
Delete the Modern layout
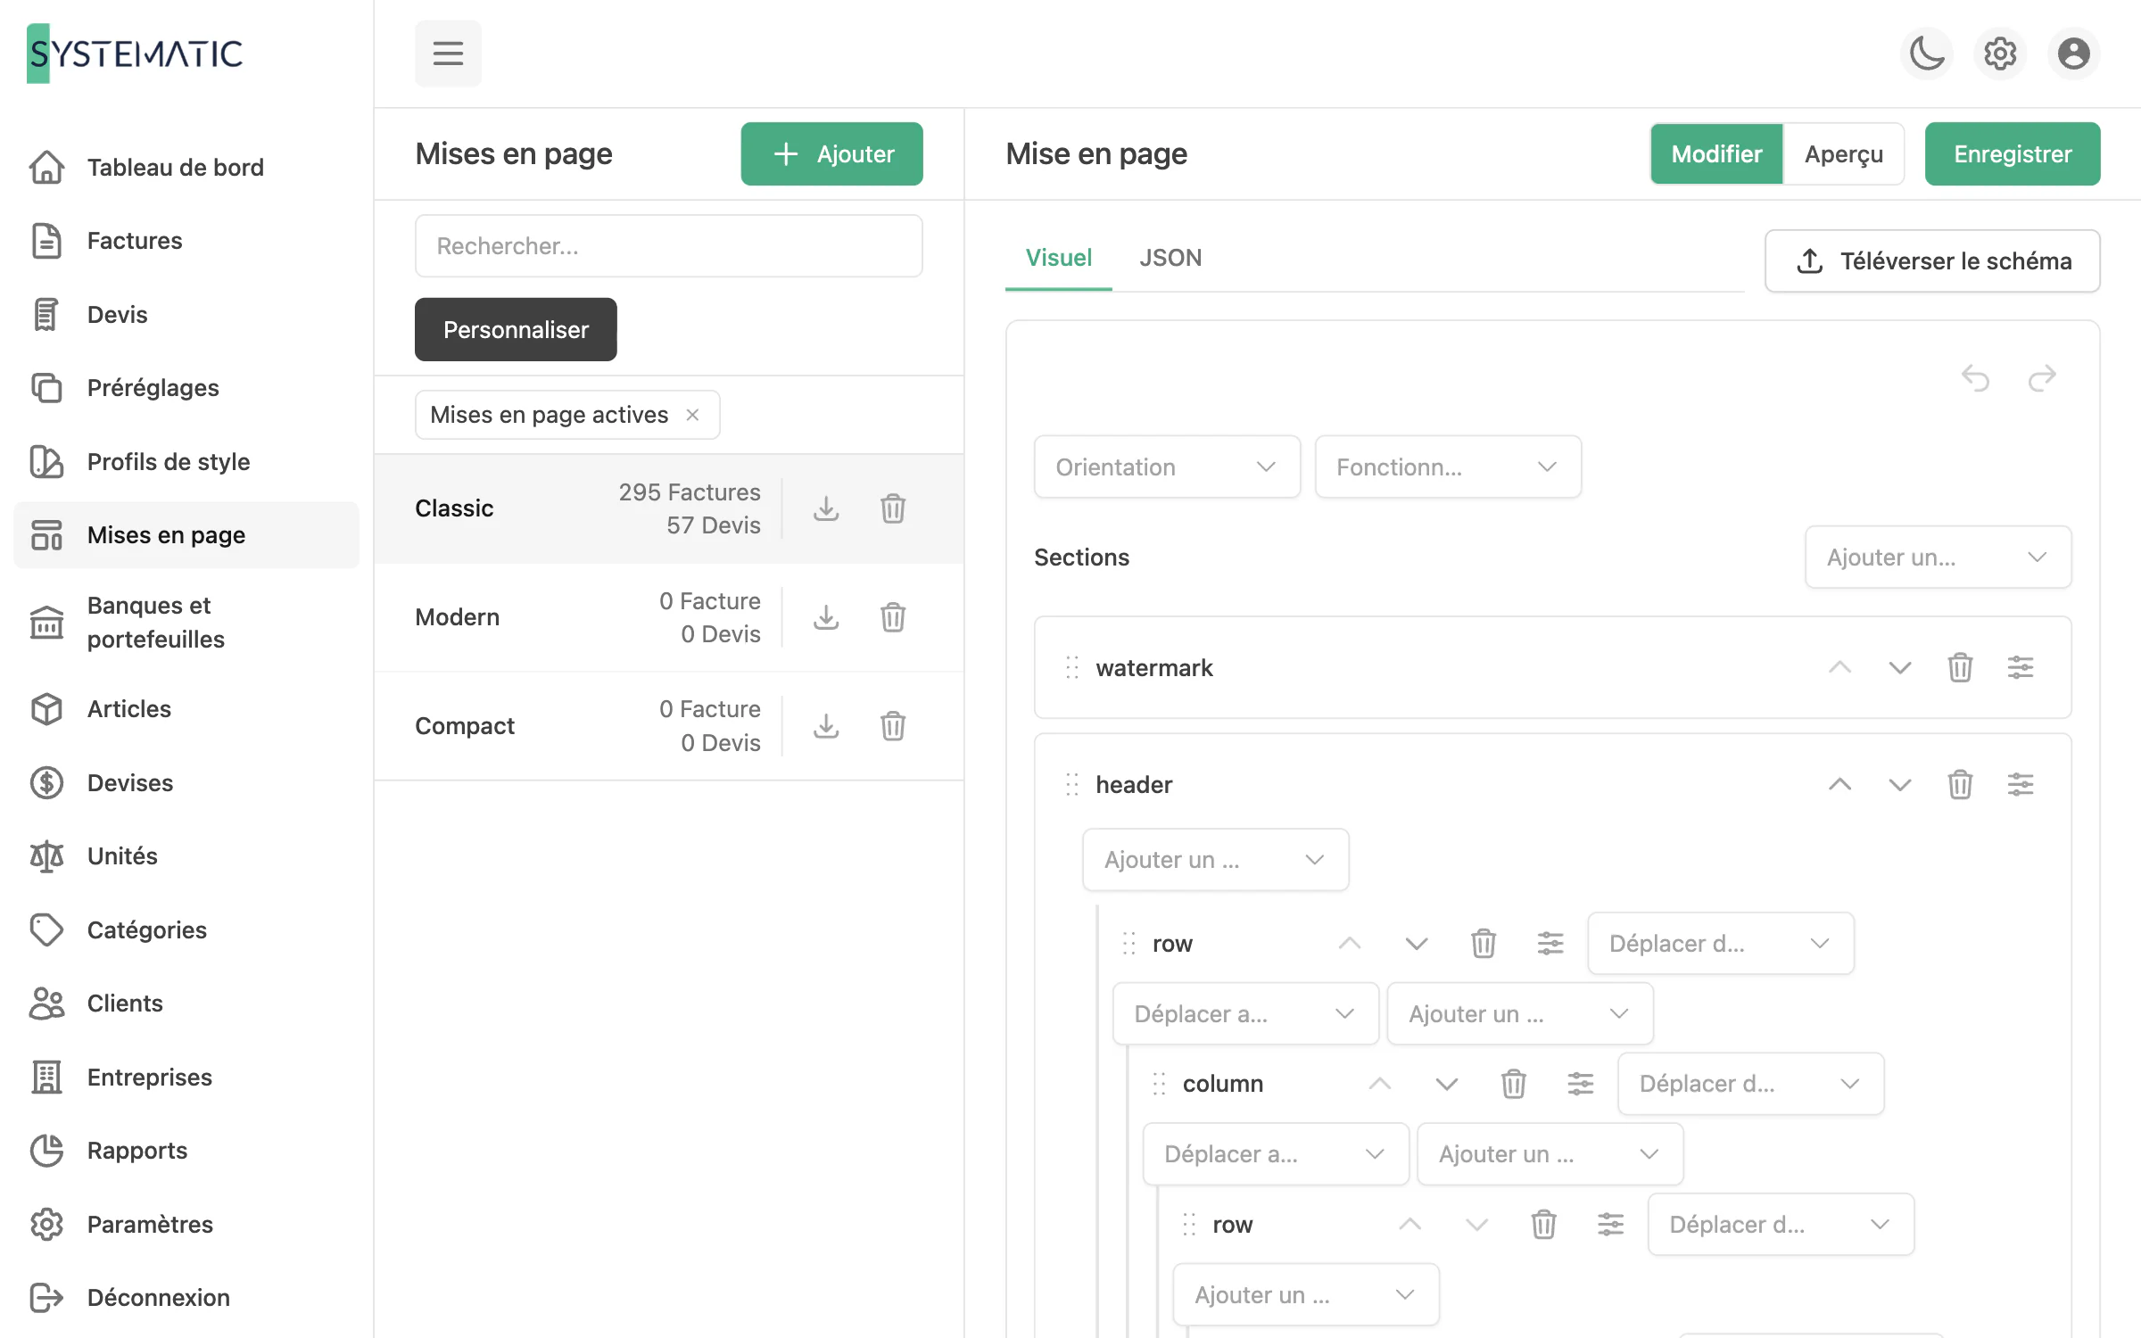(893, 617)
